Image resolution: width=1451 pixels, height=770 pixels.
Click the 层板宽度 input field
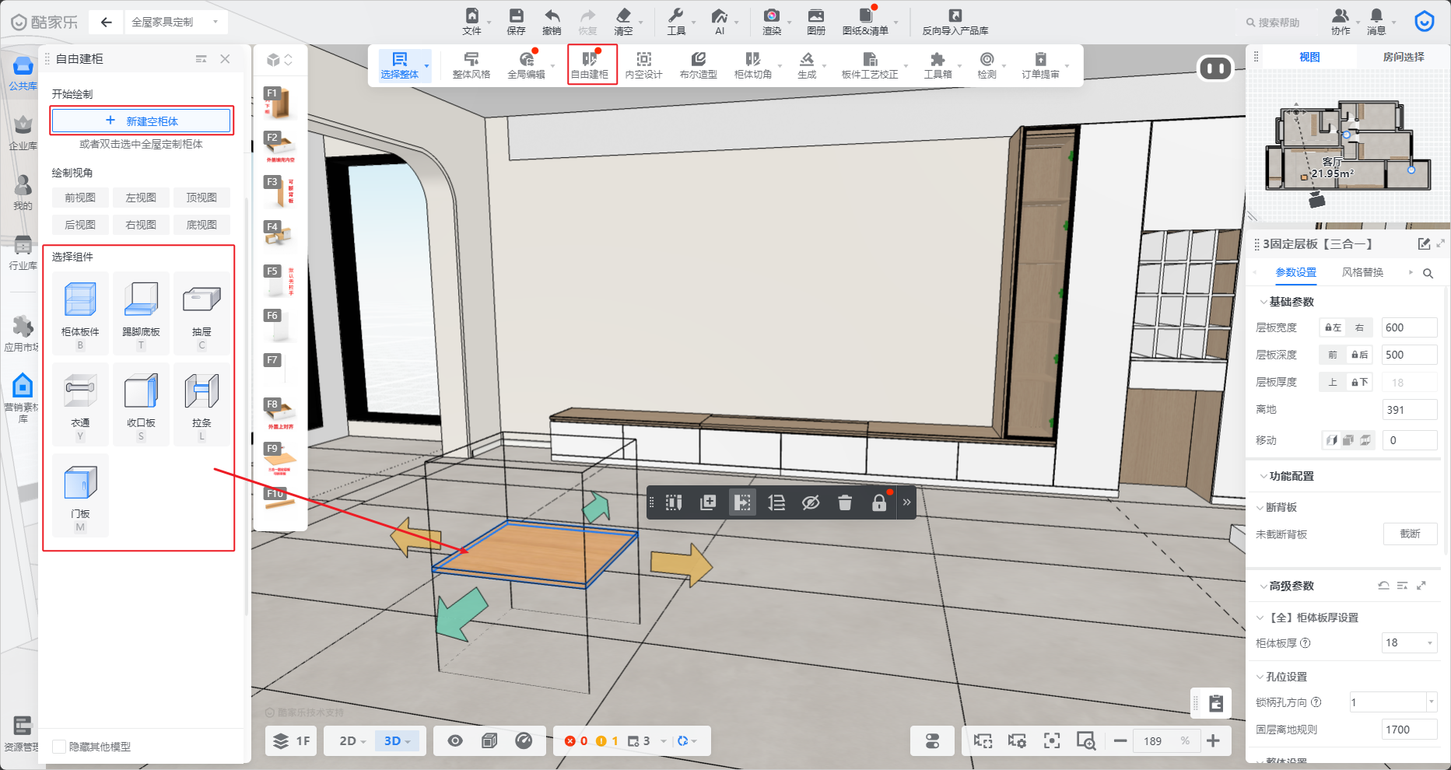(1408, 327)
